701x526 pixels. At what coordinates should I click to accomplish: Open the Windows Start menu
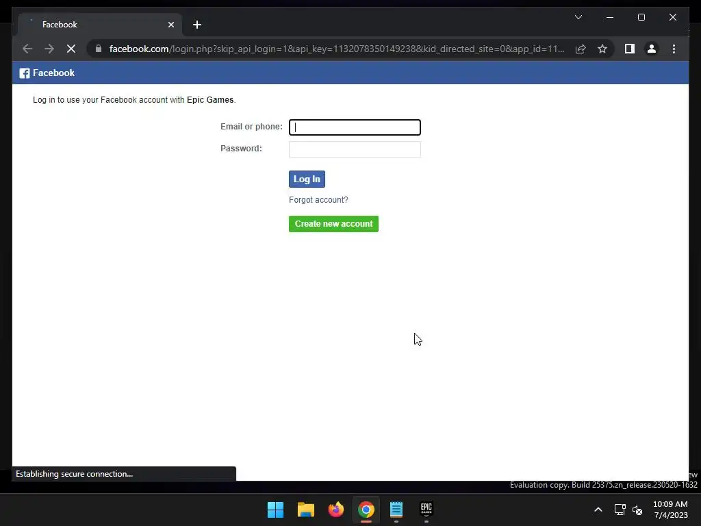coord(275,510)
